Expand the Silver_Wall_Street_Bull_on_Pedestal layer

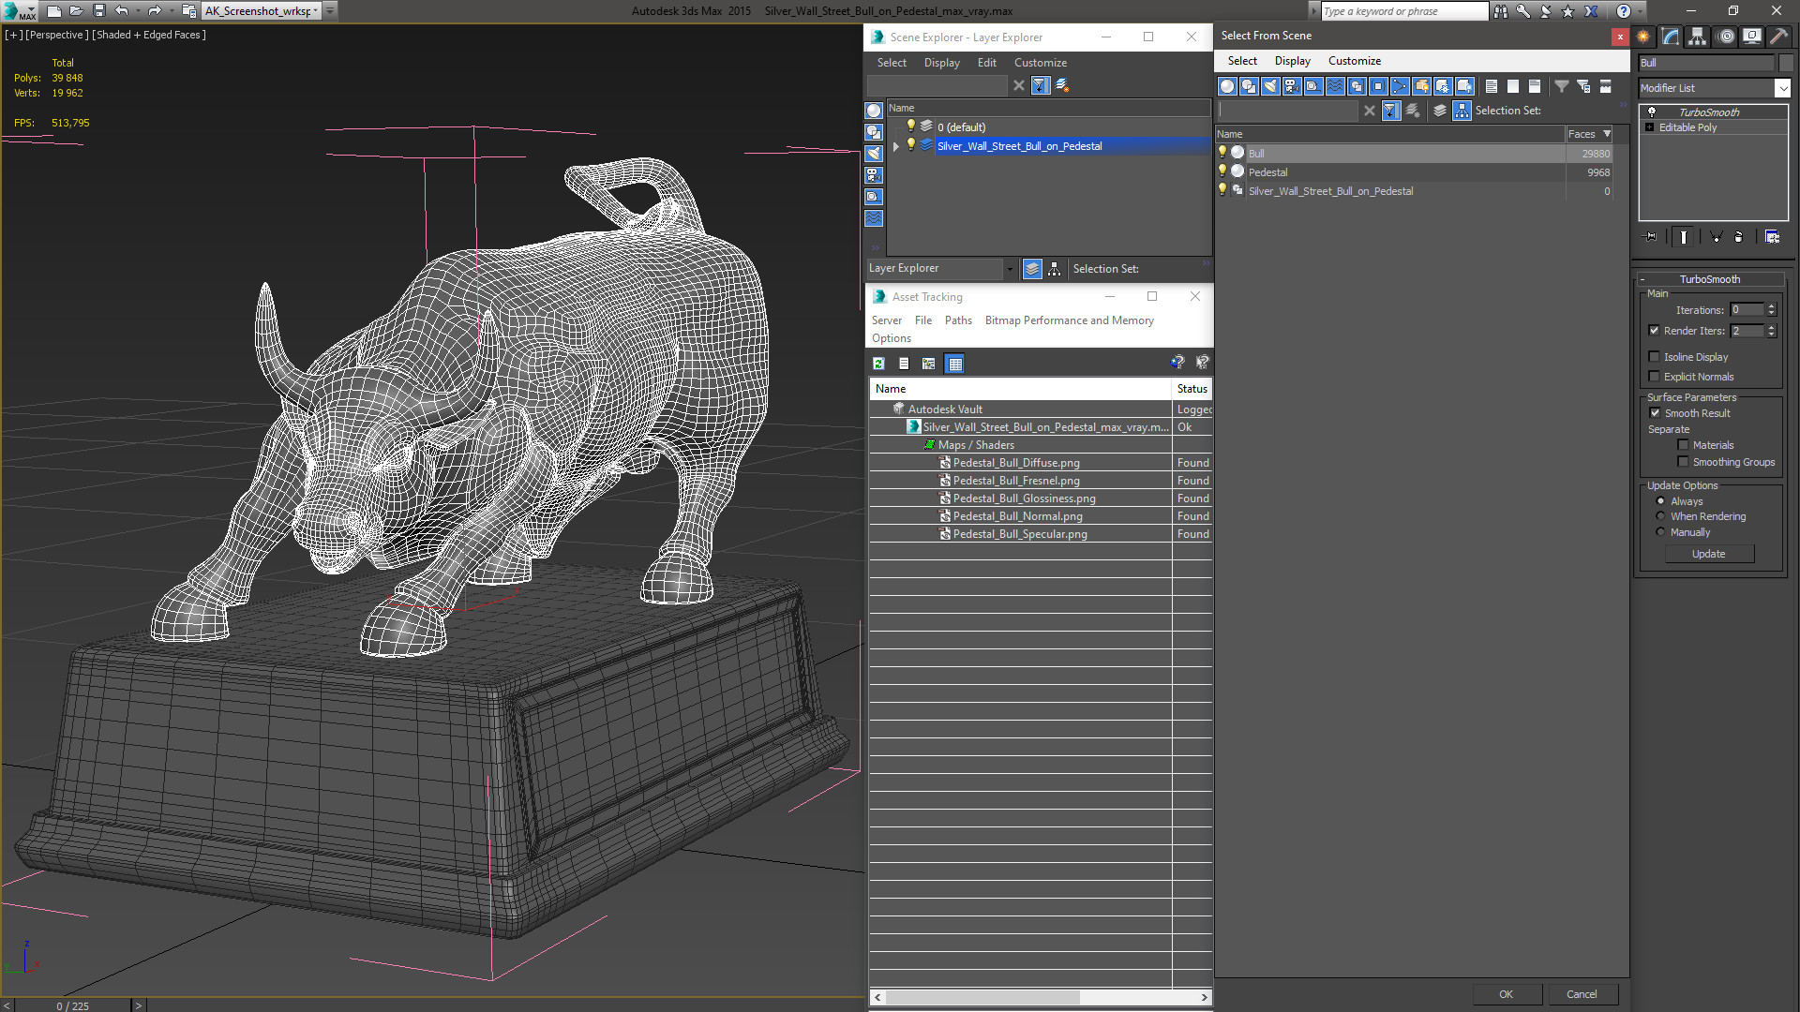pos(896,146)
